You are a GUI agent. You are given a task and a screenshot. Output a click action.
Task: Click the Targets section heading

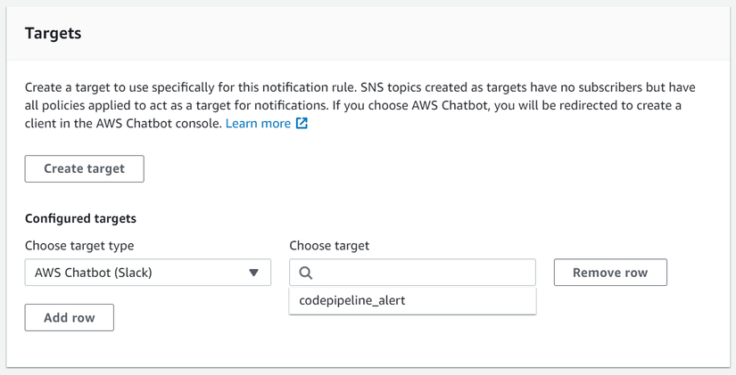[x=53, y=33]
